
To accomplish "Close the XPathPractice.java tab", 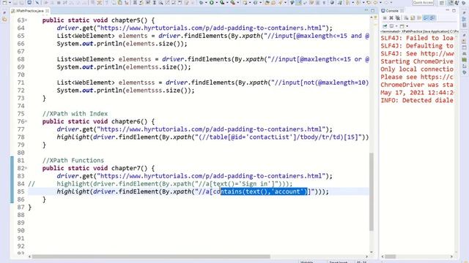I will [47, 11].
